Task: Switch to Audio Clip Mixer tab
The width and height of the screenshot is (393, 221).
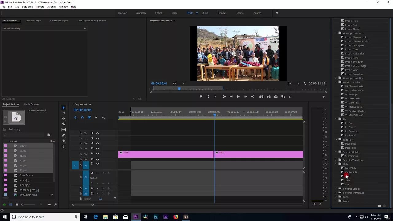Action: click(91, 21)
